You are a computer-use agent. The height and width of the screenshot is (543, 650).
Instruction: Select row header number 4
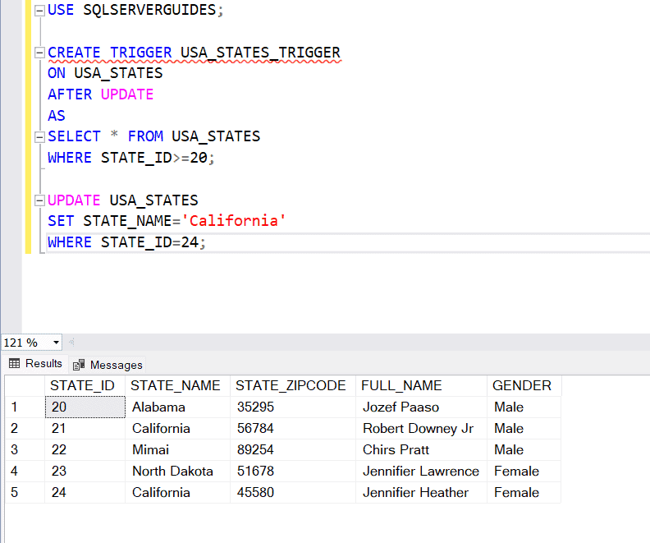pos(25,472)
